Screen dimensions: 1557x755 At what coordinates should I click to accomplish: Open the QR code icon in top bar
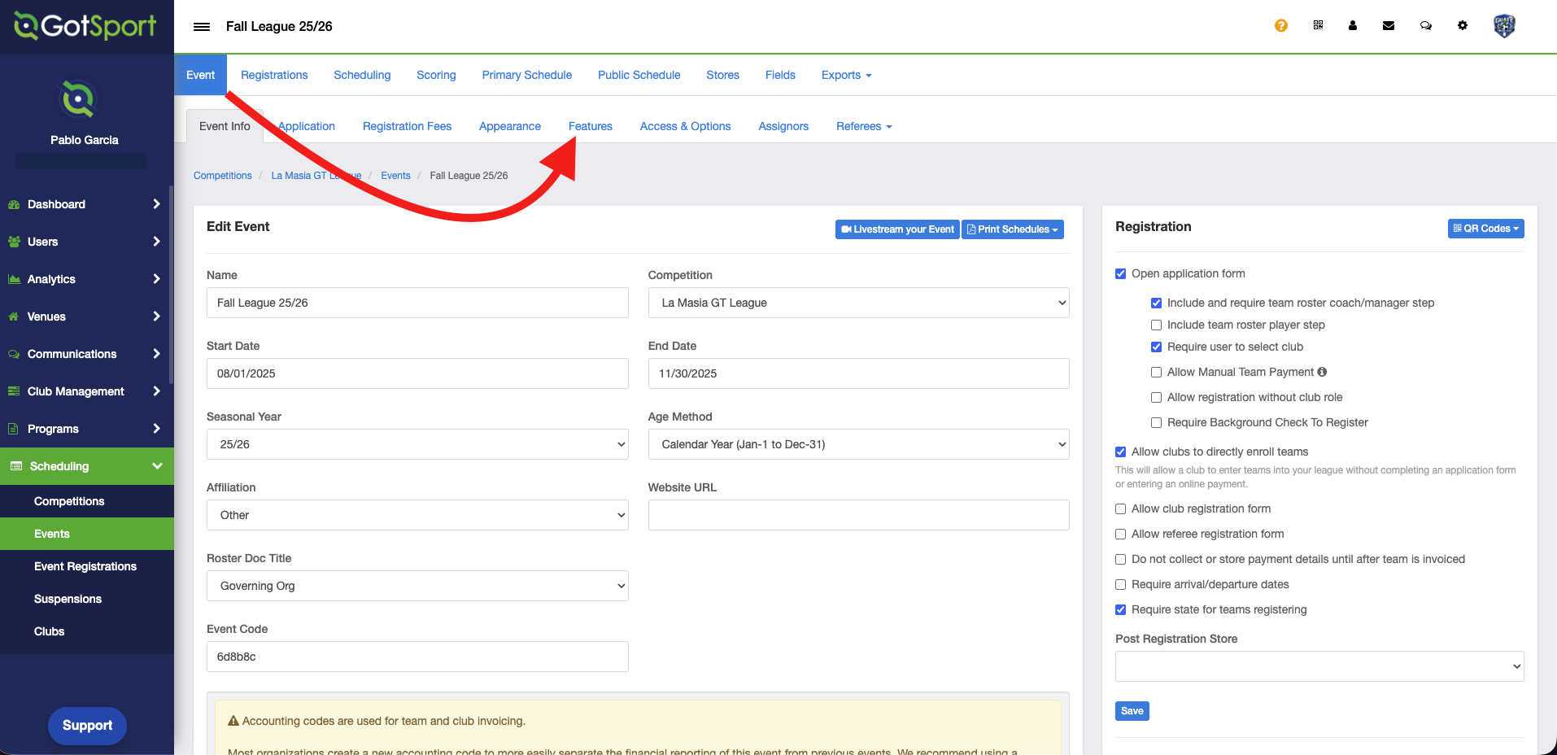(1318, 25)
